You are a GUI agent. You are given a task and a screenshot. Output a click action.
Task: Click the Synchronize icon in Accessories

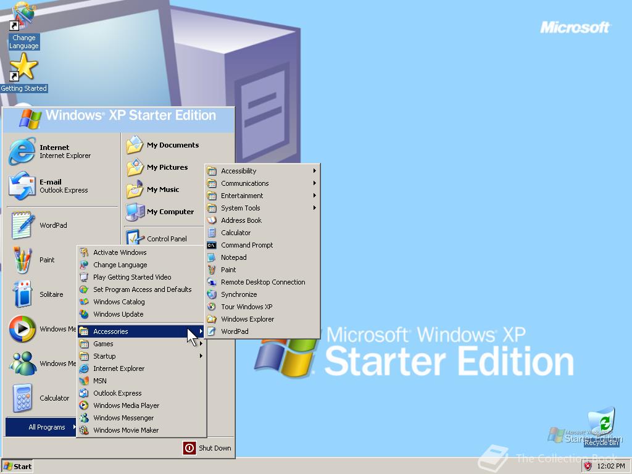pos(212,294)
